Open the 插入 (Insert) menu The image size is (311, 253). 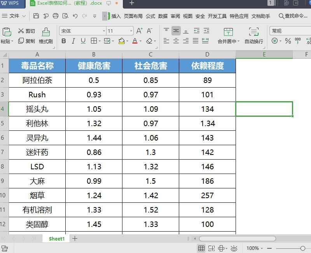116,16
